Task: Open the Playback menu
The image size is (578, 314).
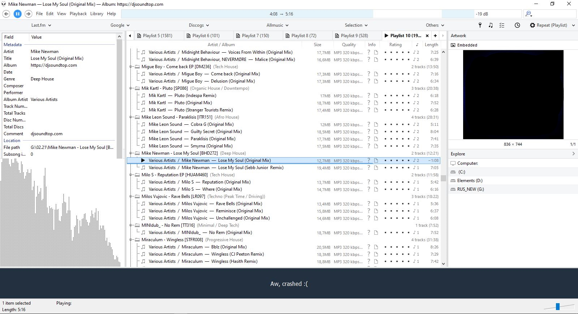Action: 78,14
